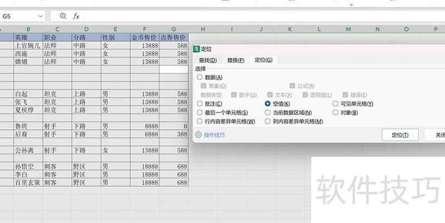Switch to the 替换(P) tab

pos(235,60)
